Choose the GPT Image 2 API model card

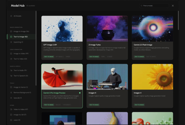pyautogui.click(x=62, y=38)
